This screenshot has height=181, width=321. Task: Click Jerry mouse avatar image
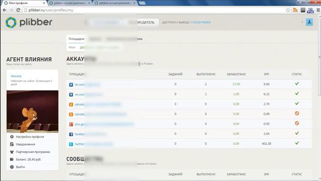32,112
